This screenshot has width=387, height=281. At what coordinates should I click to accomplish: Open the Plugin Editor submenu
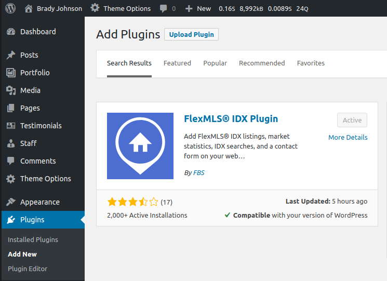click(28, 269)
